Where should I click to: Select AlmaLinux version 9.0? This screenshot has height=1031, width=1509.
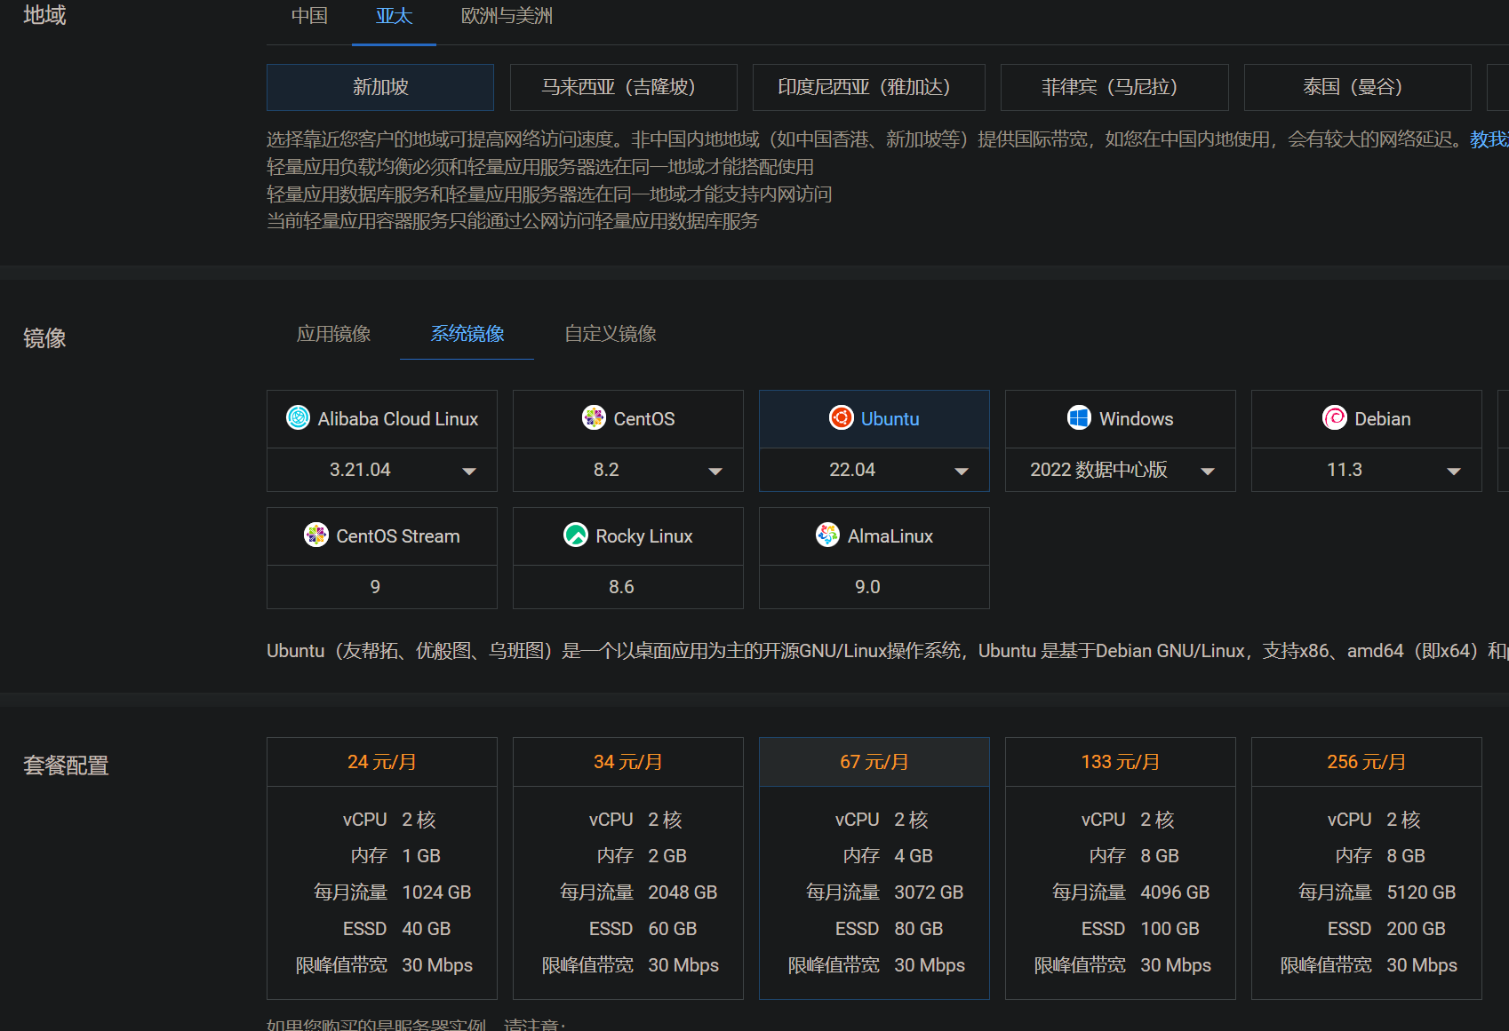(874, 587)
